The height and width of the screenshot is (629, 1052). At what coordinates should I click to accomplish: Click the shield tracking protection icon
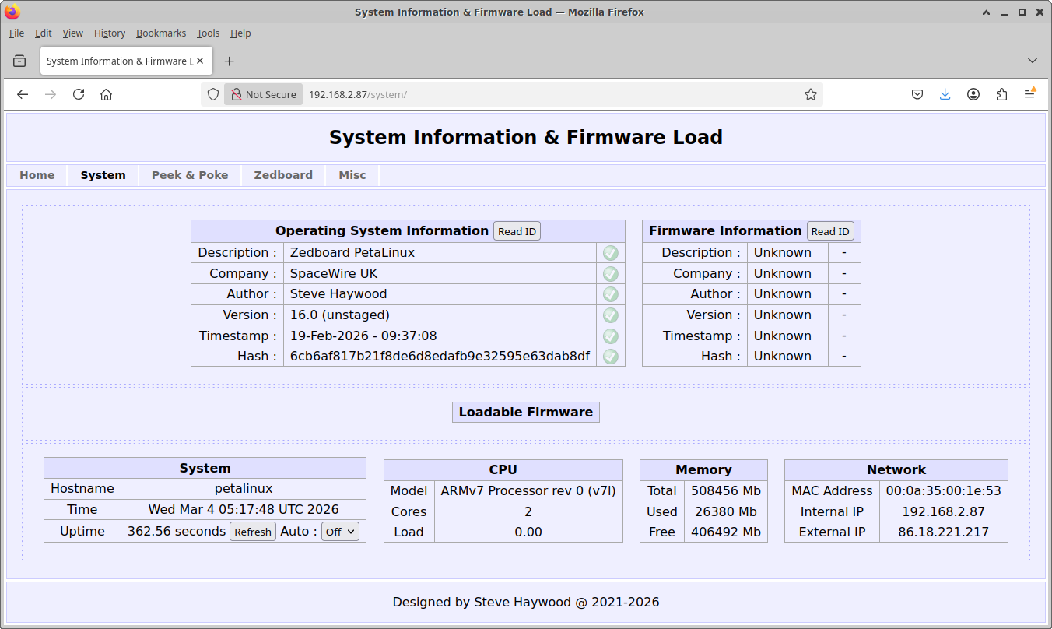[213, 94]
